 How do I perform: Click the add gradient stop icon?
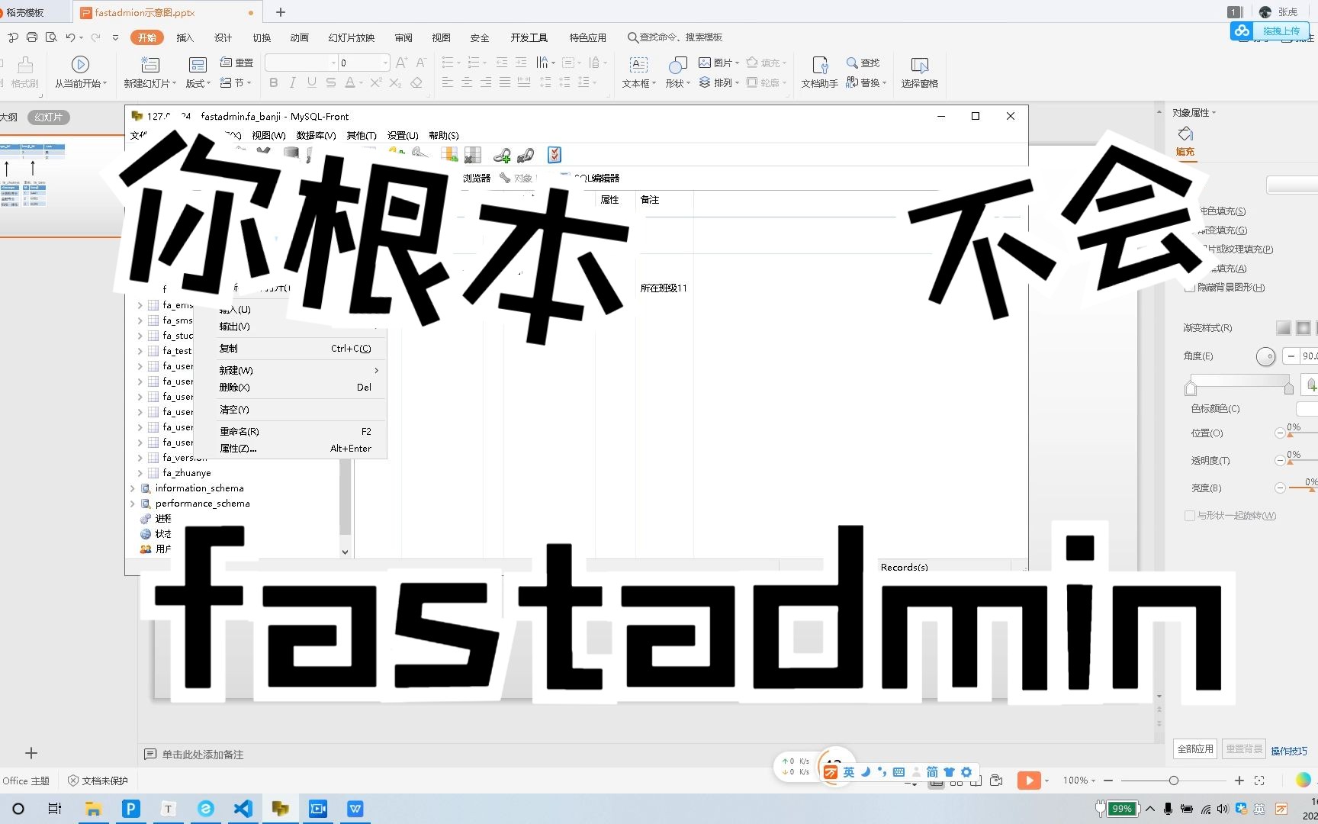1311,385
